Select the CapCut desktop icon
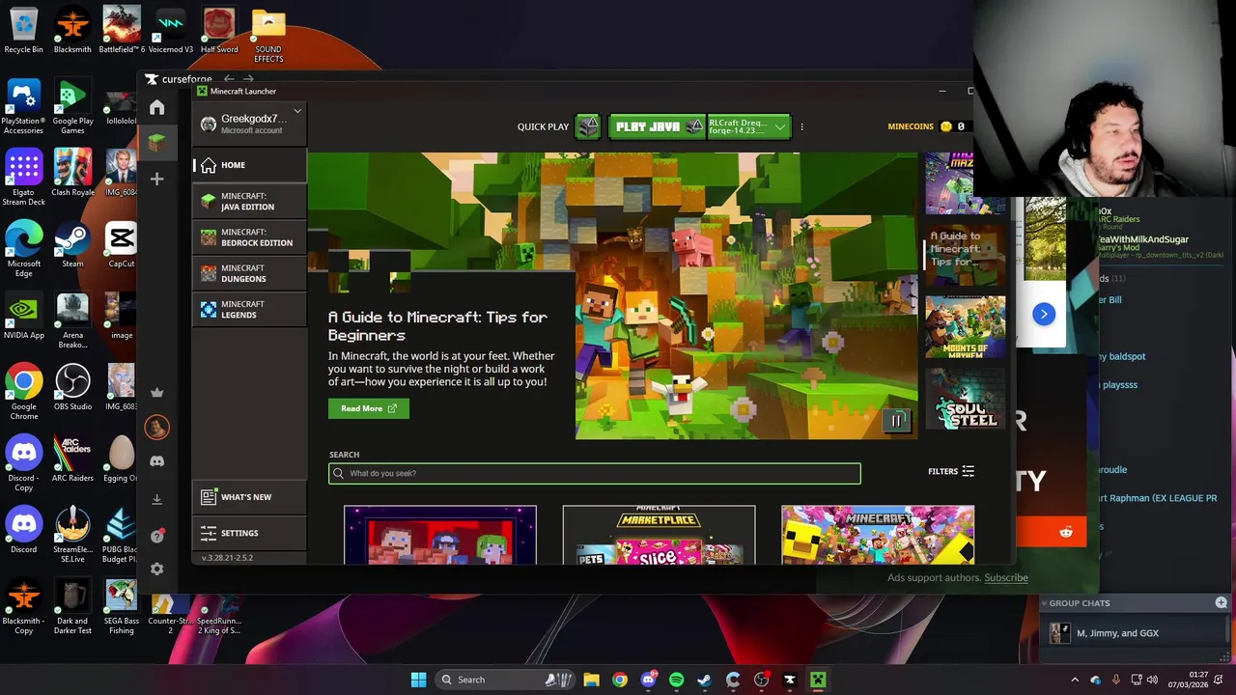The width and height of the screenshot is (1236, 695). (121, 244)
